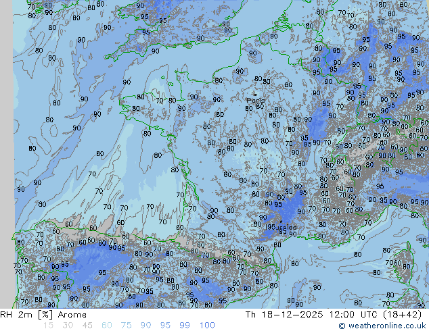Select light-blue legend value 60 below title
This screenshot has width=429, height=331.
click(x=107, y=326)
